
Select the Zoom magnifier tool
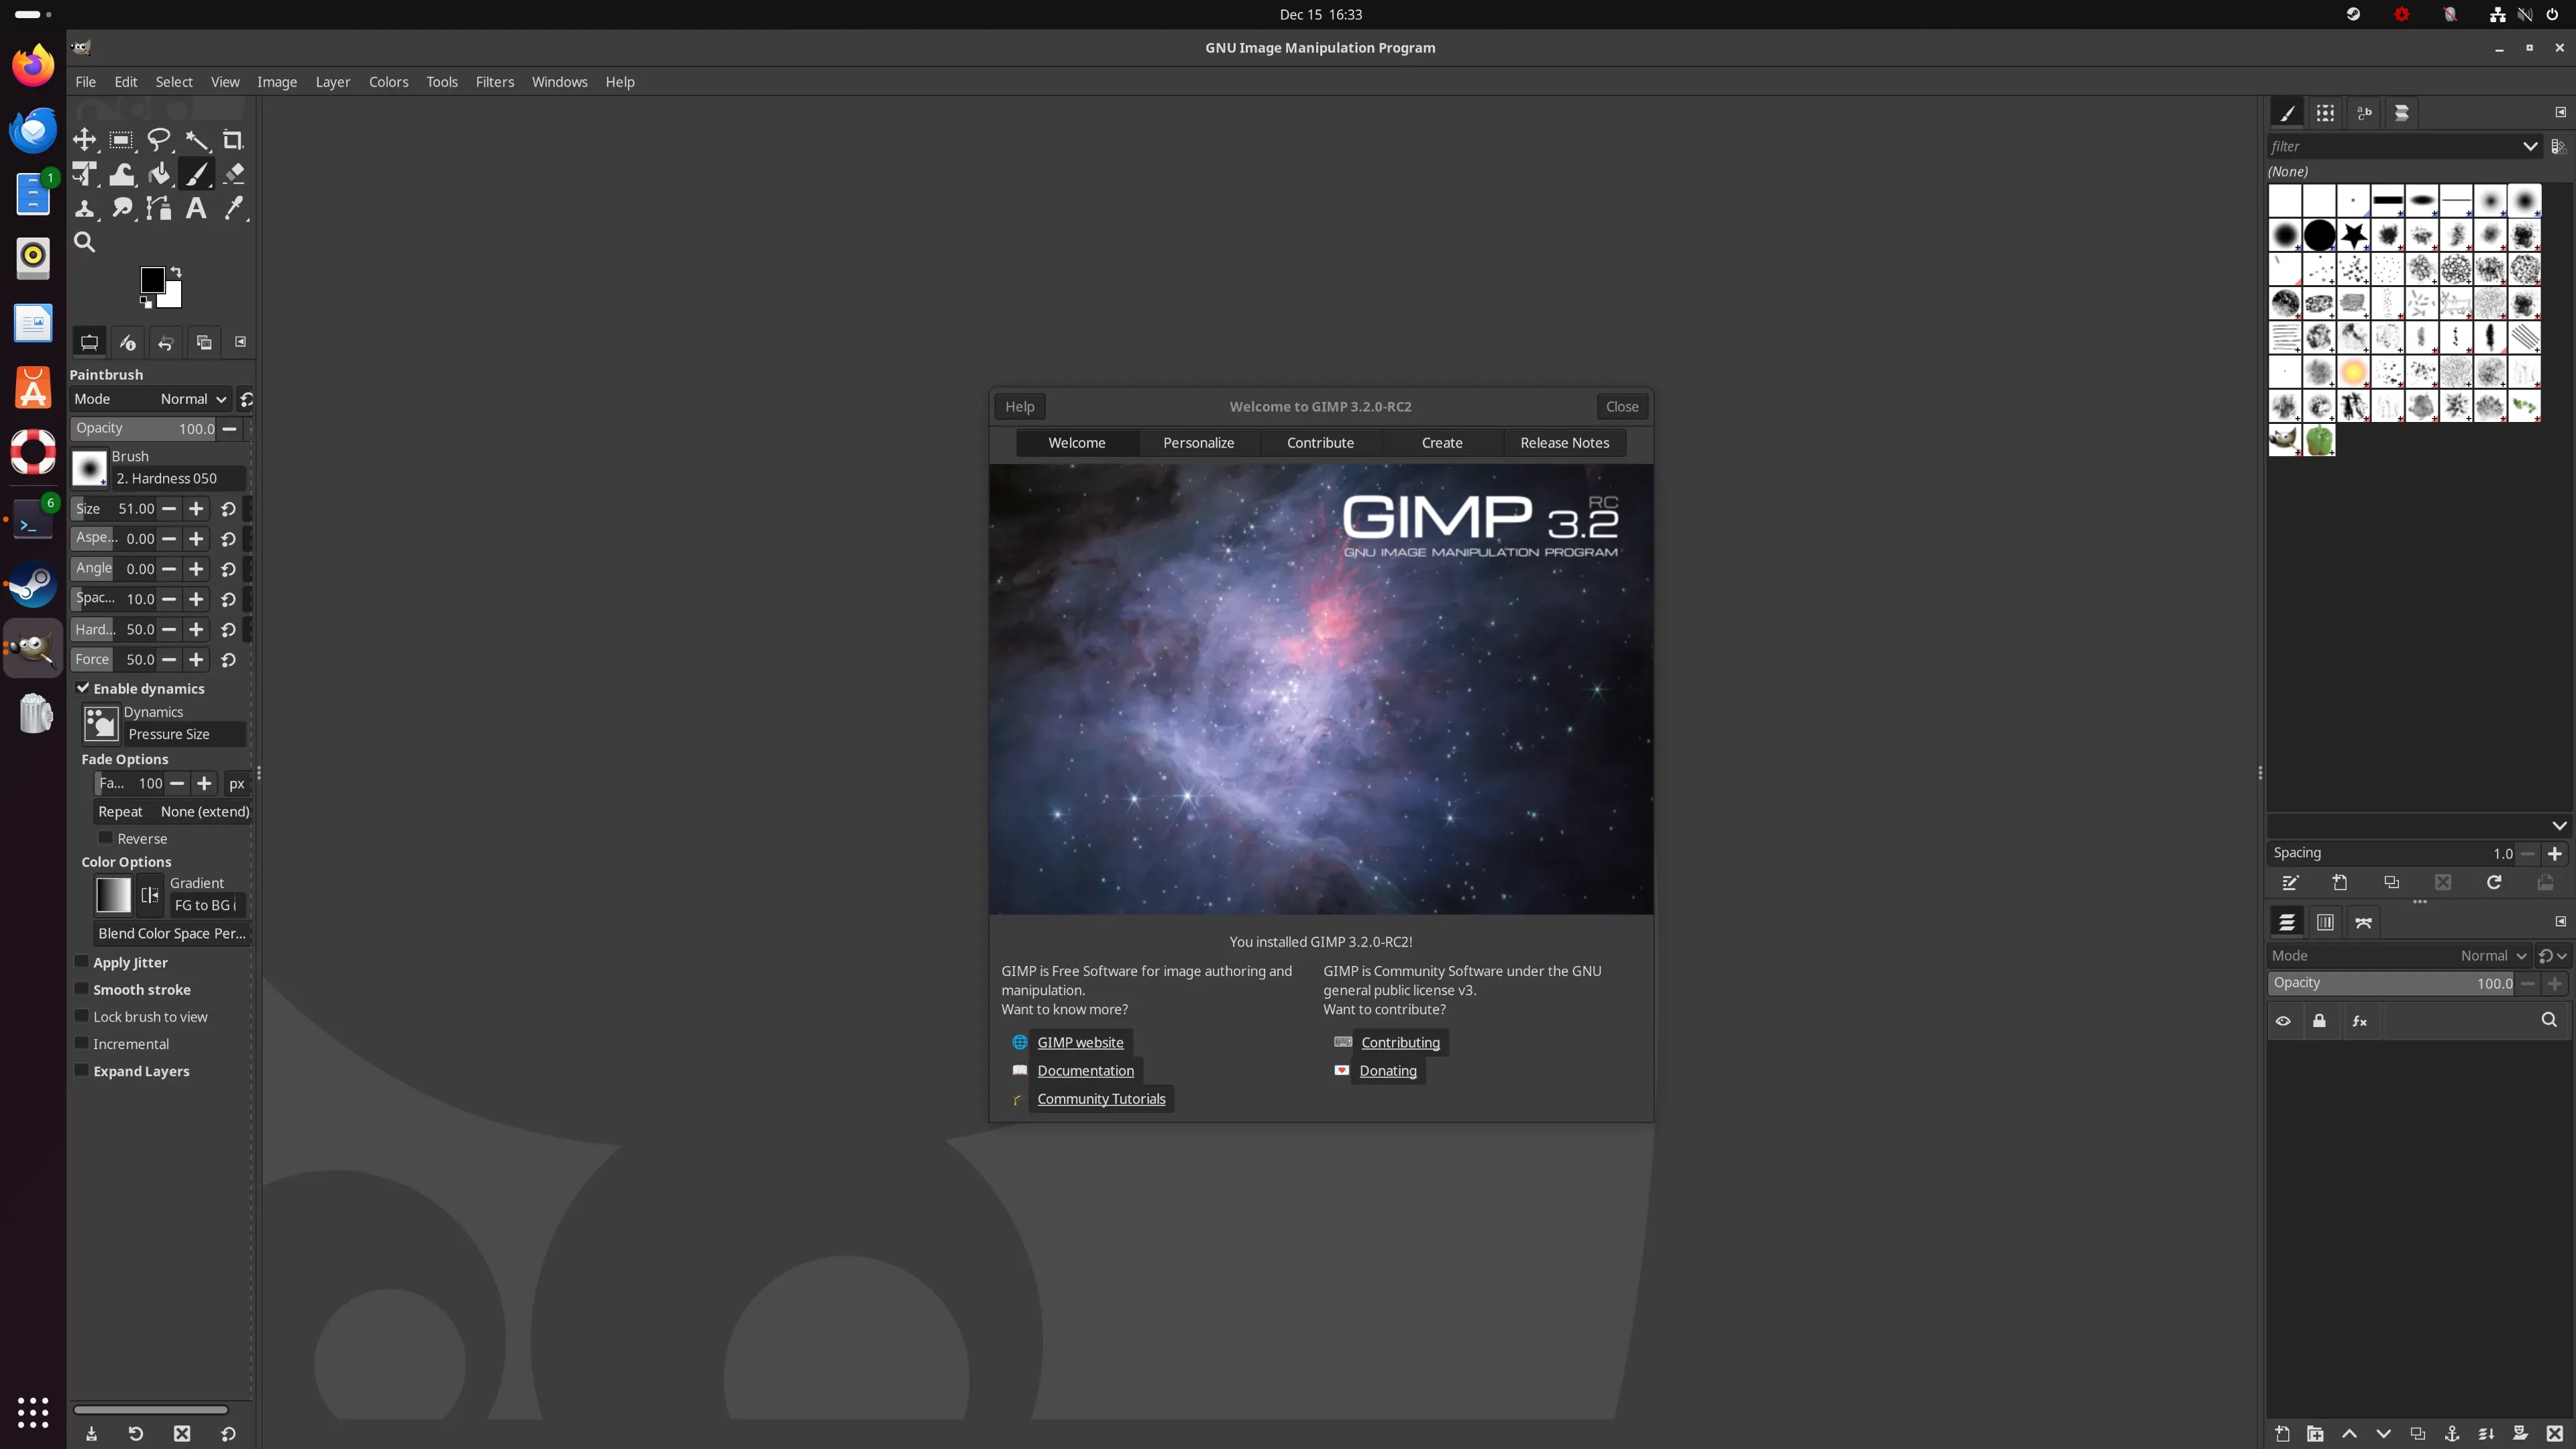click(x=85, y=242)
